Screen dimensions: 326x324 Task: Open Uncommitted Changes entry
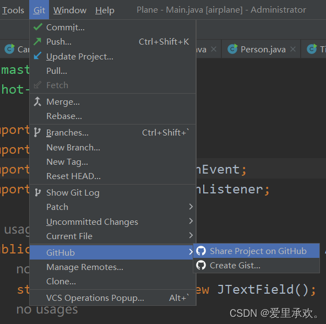113,222
